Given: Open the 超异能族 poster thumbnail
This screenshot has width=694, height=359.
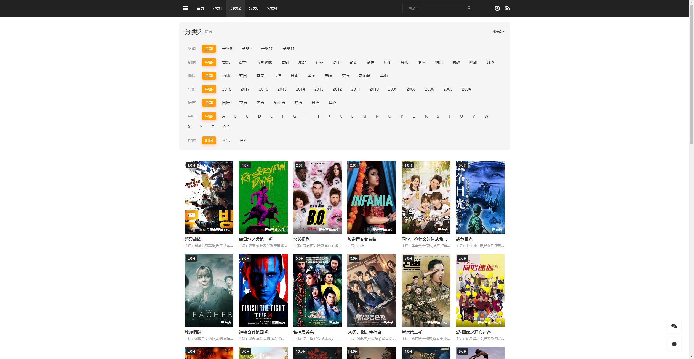Looking at the screenshot, I should coord(209,197).
